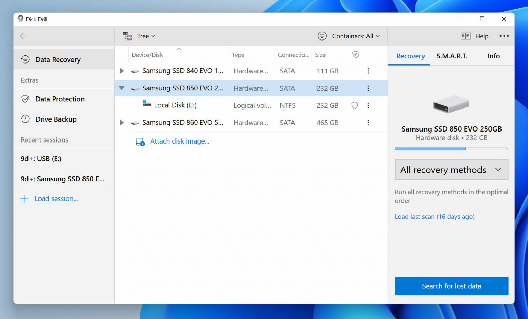This screenshot has width=528, height=319.
Task: Select Data Protection in the sidebar
Action: 64,99
